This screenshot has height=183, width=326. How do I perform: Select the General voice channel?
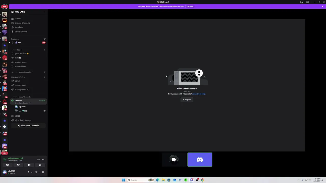28,101
